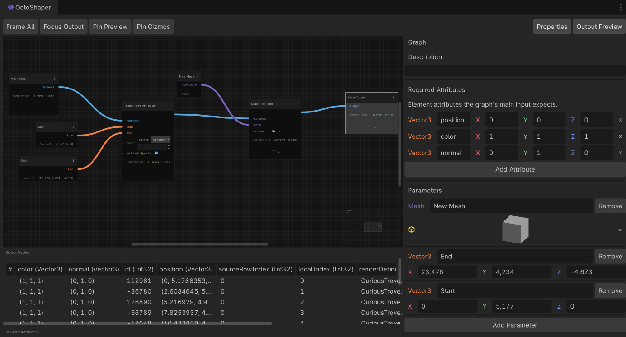Click the material picker icon in DrawInstanced
Screen dimensions: 626x337
point(274,131)
